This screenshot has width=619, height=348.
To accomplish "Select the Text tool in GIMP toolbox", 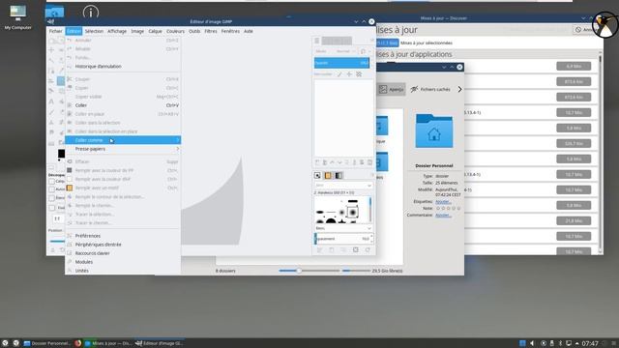I will [x=51, y=101].
